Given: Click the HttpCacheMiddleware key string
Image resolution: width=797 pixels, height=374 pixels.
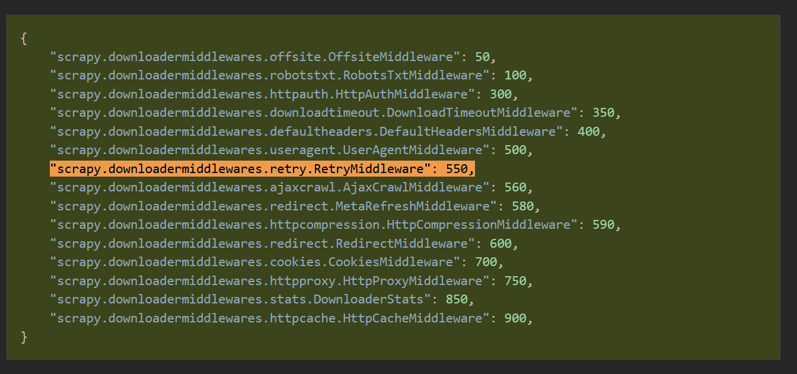Looking at the screenshot, I should (270, 318).
